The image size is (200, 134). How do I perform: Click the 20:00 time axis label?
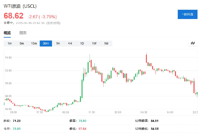pyautogui.click(x=118, y=112)
